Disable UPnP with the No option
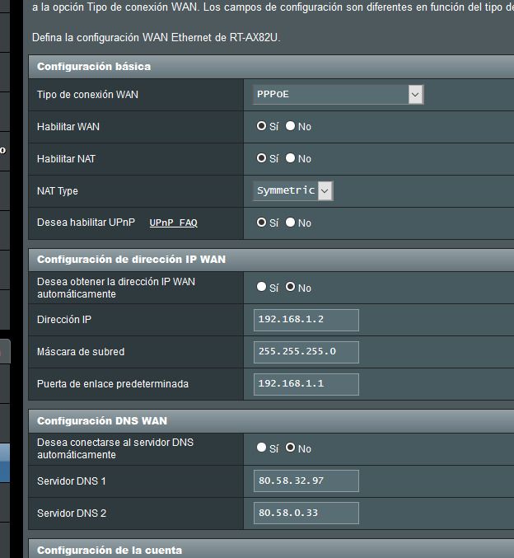514x558 pixels. 291,223
